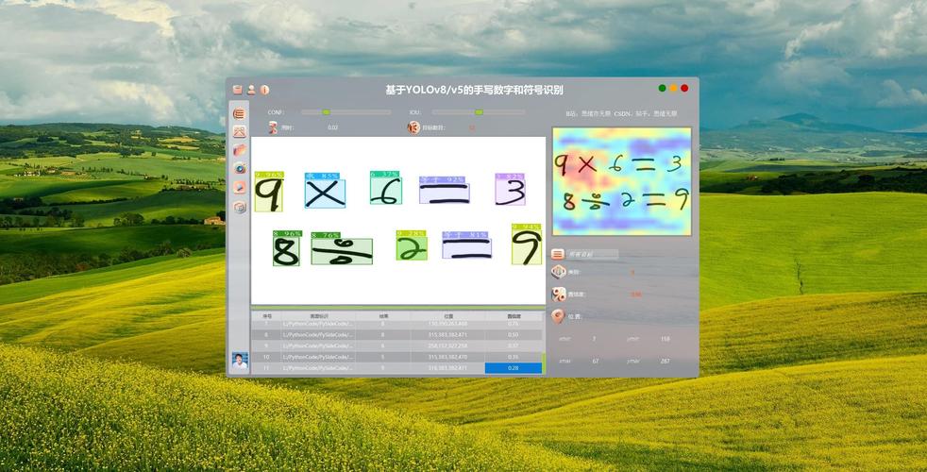Click the menu list icon in the left sidebar
This screenshot has height=472, width=927.
(240, 114)
